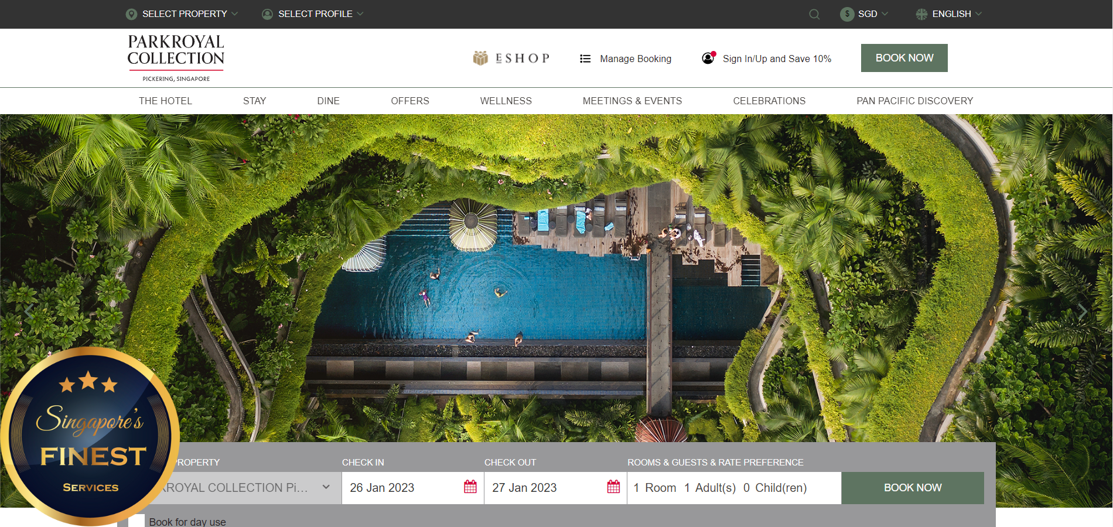The image size is (1113, 527).
Task: Open the English language dropdown
Action: [949, 14]
